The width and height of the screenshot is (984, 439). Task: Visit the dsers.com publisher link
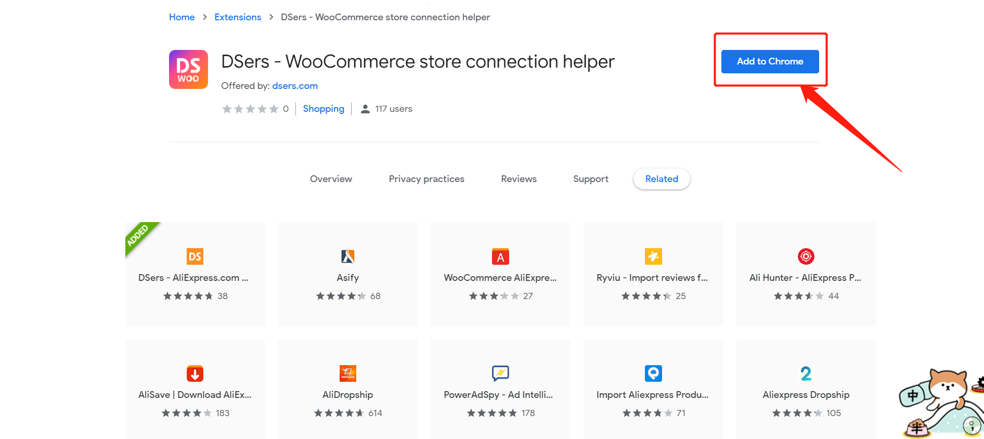pos(295,86)
